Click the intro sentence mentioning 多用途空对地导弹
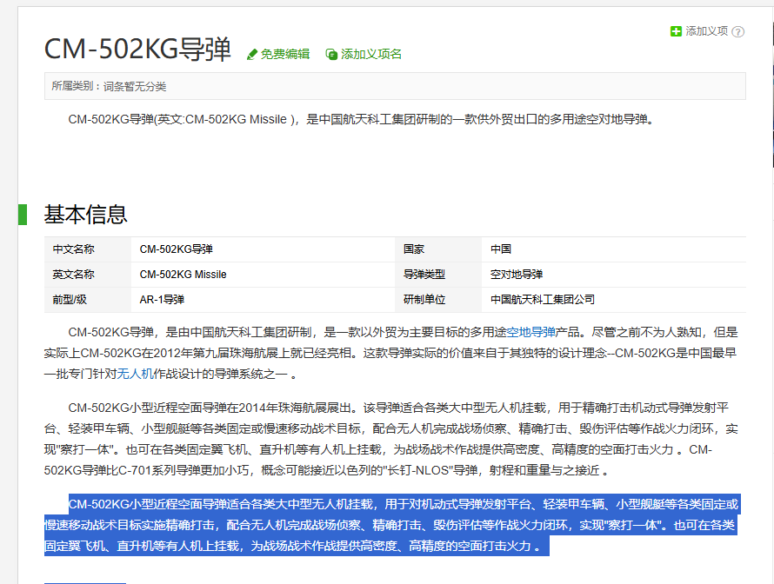Image resolution: width=774 pixels, height=584 pixels. click(360, 119)
